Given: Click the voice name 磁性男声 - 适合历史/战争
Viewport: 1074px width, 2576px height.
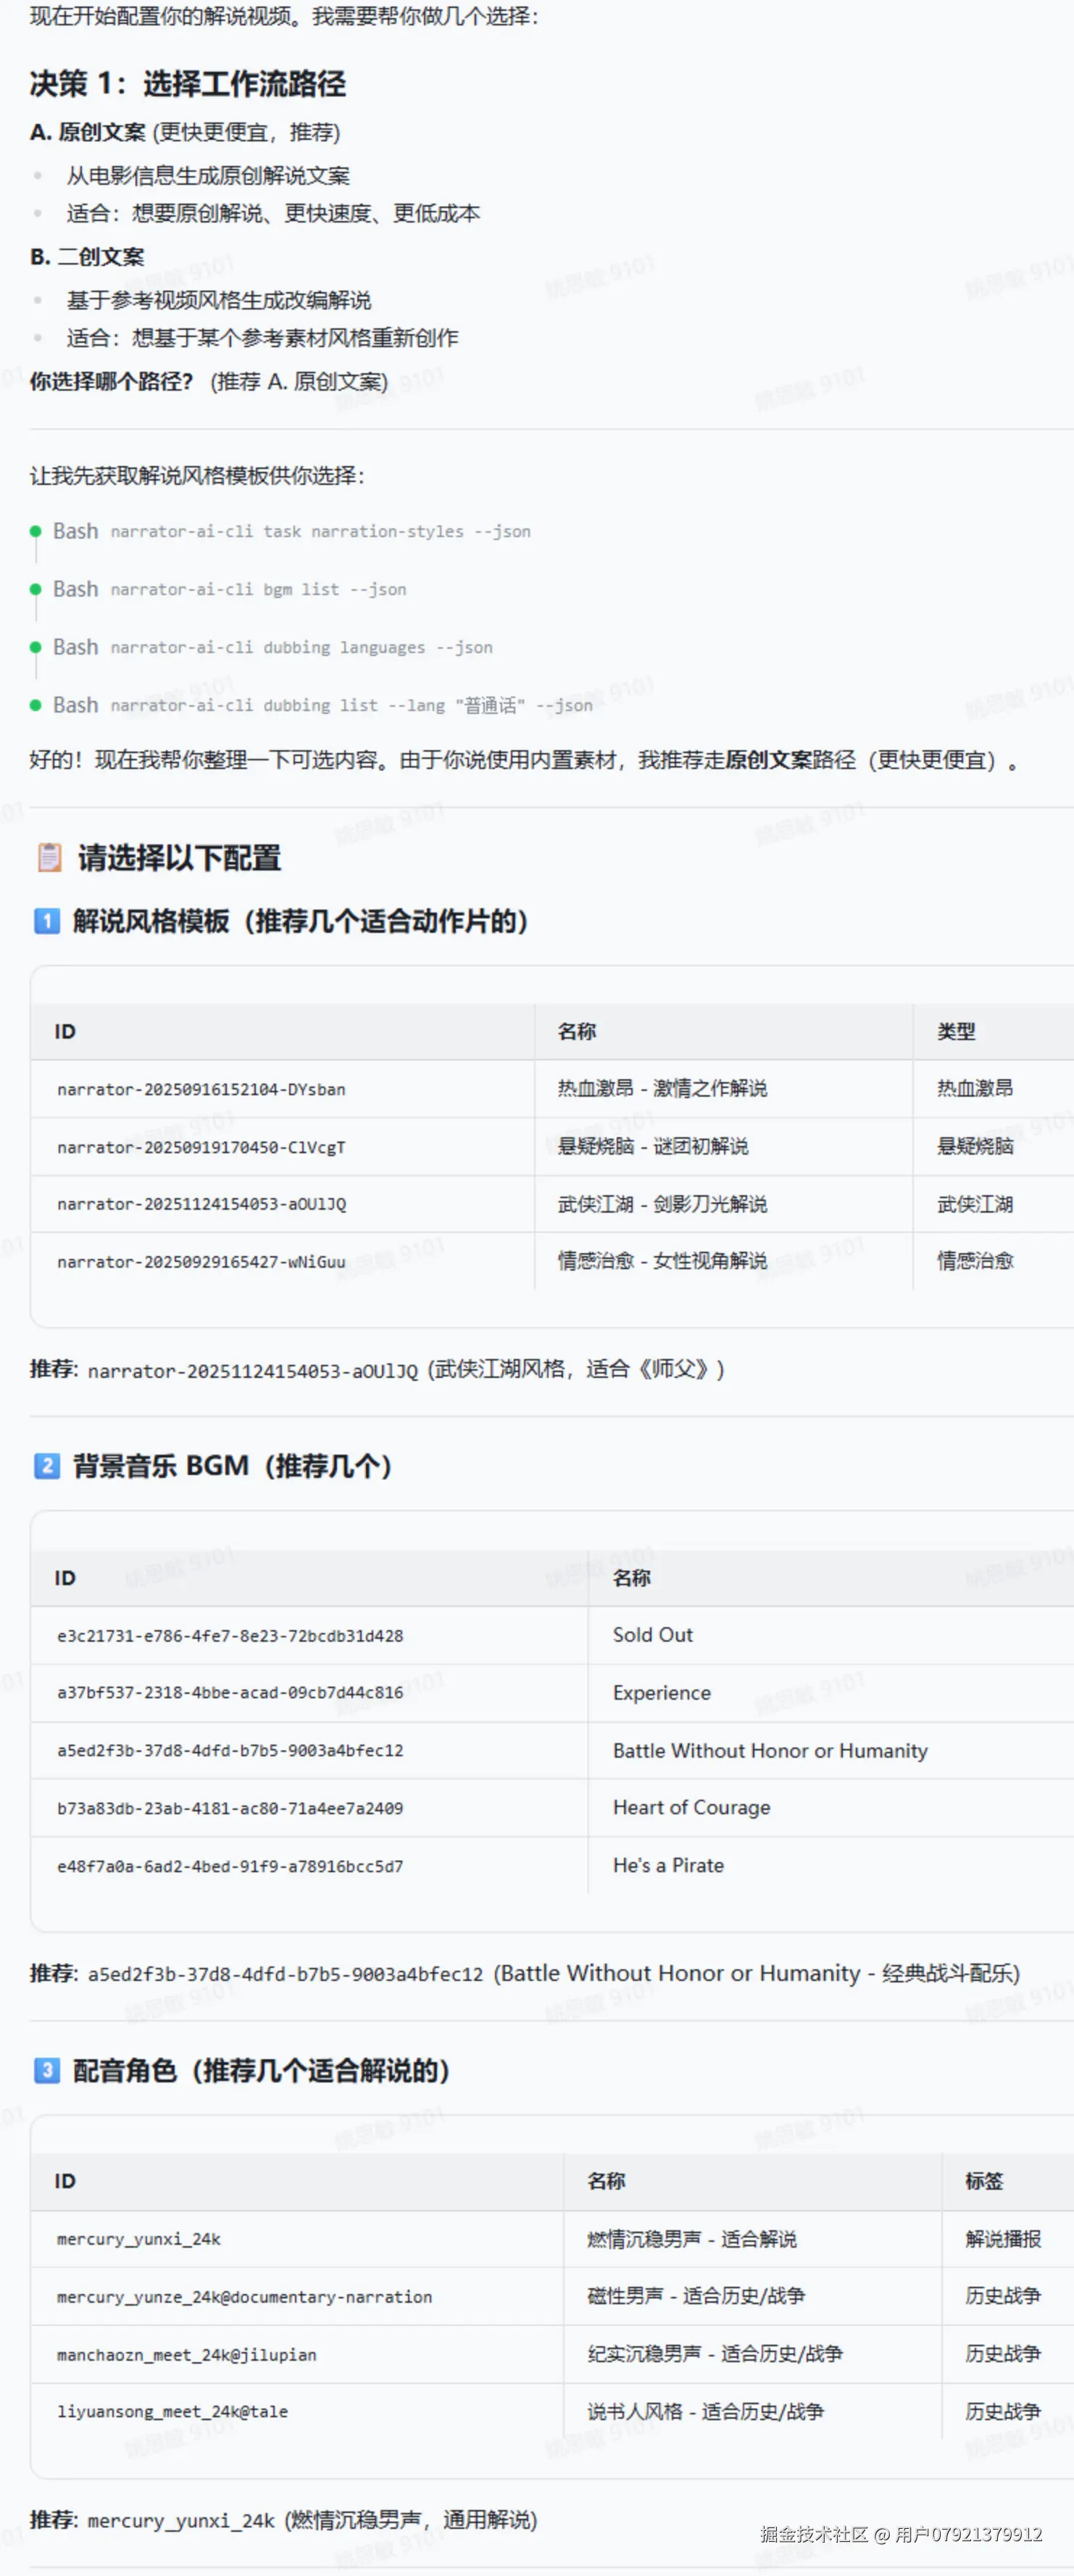Looking at the screenshot, I should [696, 2296].
